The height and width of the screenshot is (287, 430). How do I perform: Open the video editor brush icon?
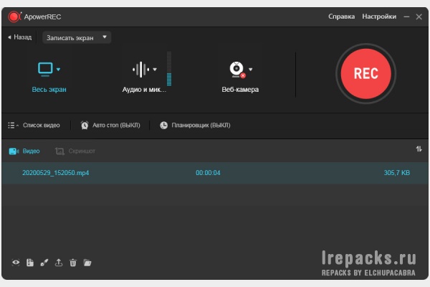pos(44,263)
